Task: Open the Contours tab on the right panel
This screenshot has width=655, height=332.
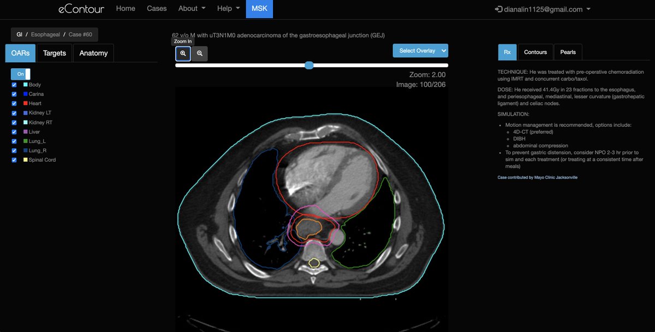Action: (535, 52)
